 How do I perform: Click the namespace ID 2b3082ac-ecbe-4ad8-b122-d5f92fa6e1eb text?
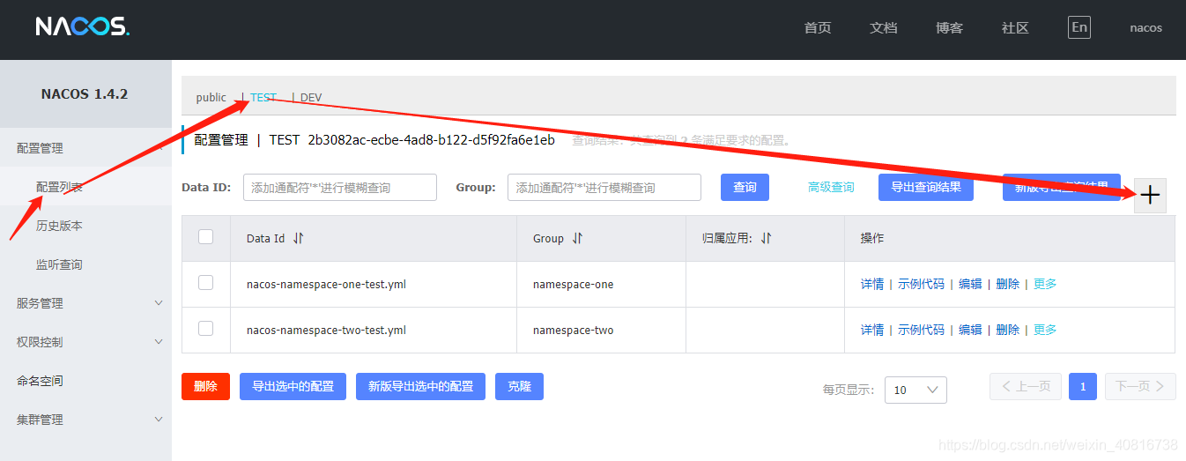(432, 139)
